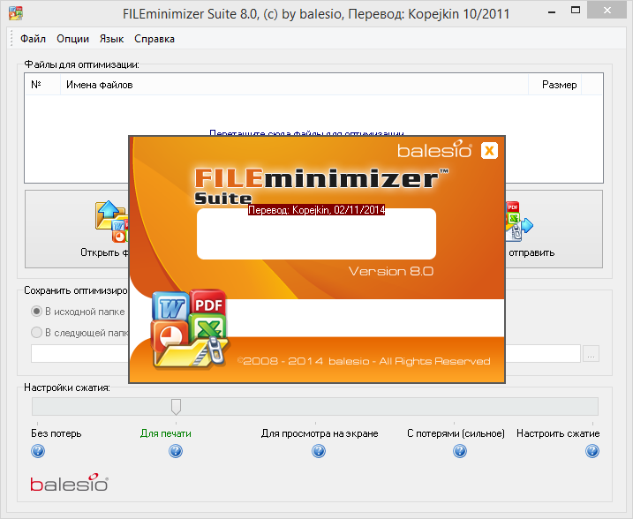Click the splash screen Office file types icon
633x519 pixels.
coord(190,328)
